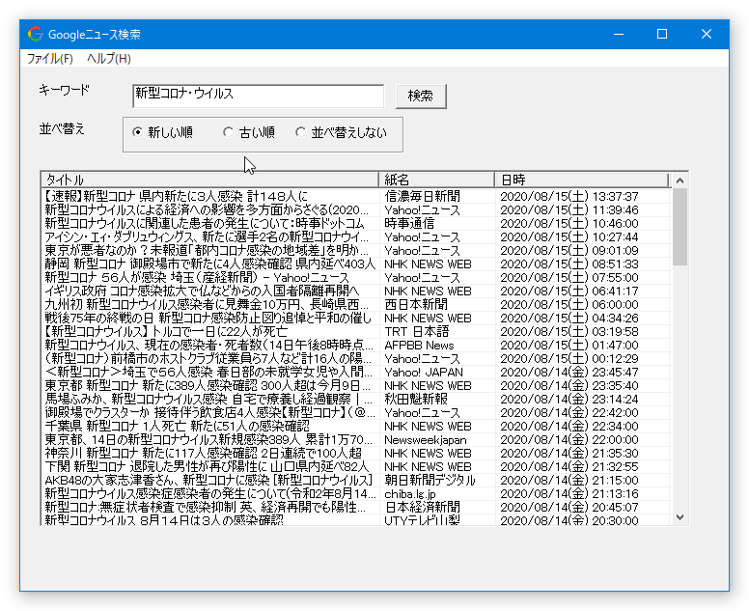Select row 新型コロナウイルス、現在の感染者・死者数
Screen dimensions: 749x611
coord(356,345)
